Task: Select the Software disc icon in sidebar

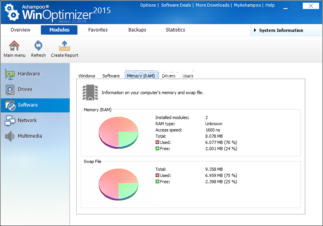Action: [10, 105]
